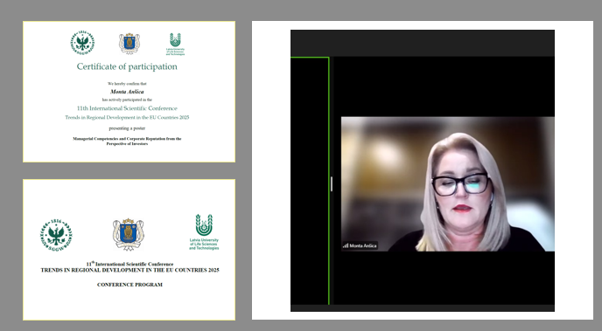Click "TRENDS IN REGIONAL DEVELOPMENT IN THE EU COUNTRIES 2025" in the program
The height and width of the screenshot is (331, 602).
(x=129, y=270)
